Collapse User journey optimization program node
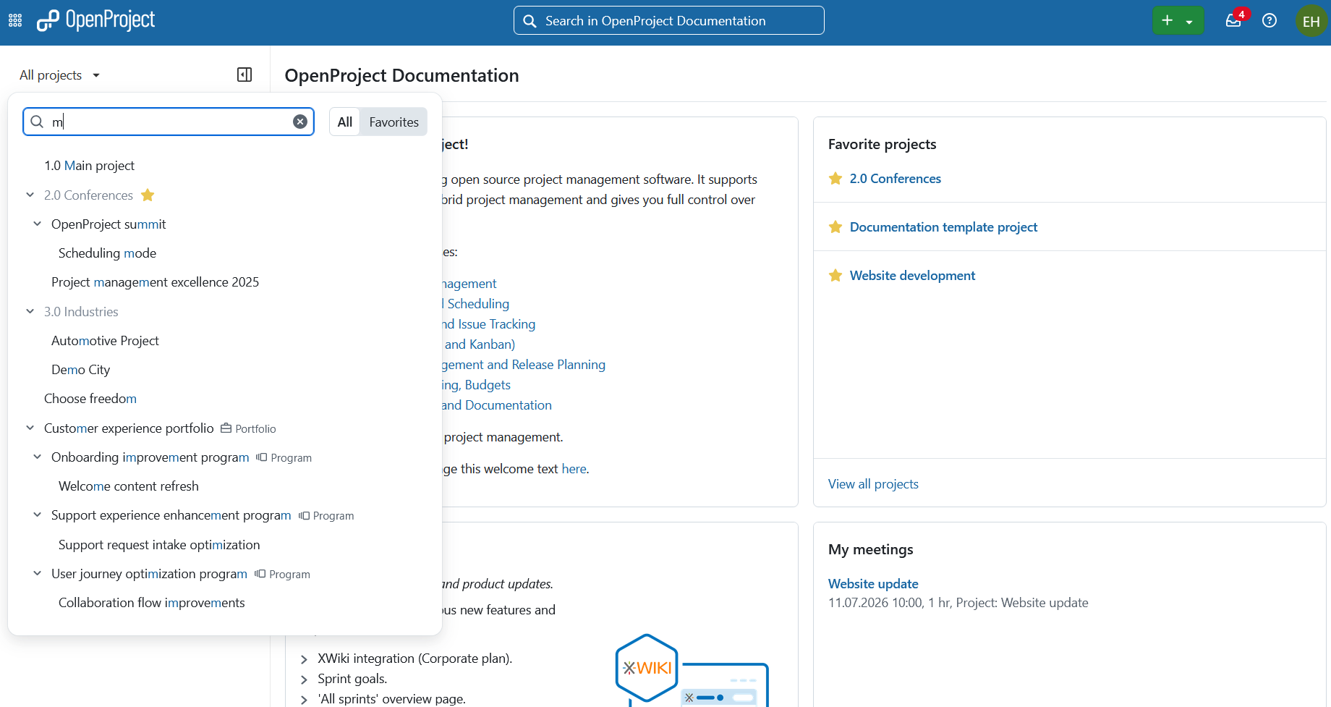 pyautogui.click(x=37, y=573)
